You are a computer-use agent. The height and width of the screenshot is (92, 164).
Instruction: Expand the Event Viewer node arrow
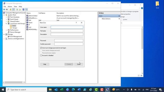coord(6,19)
